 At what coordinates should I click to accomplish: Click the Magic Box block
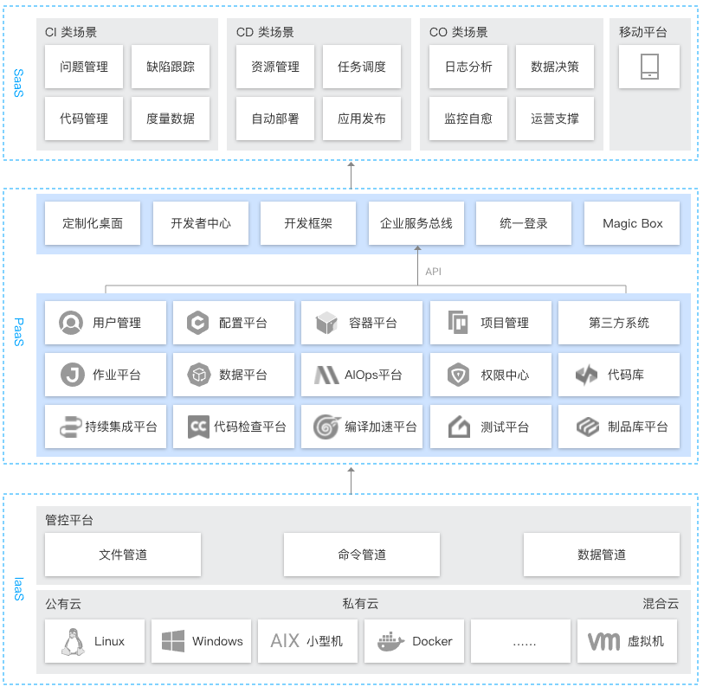632,223
